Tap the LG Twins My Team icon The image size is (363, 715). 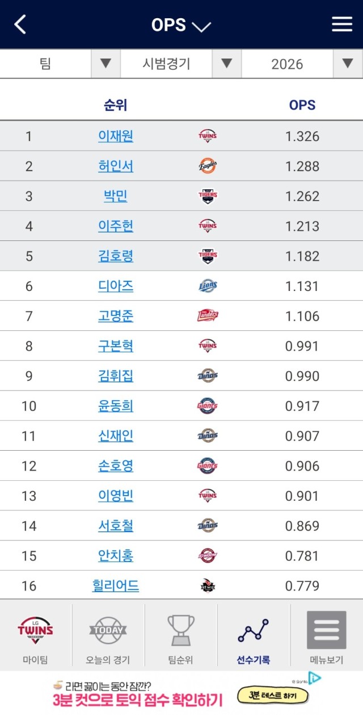click(x=36, y=630)
